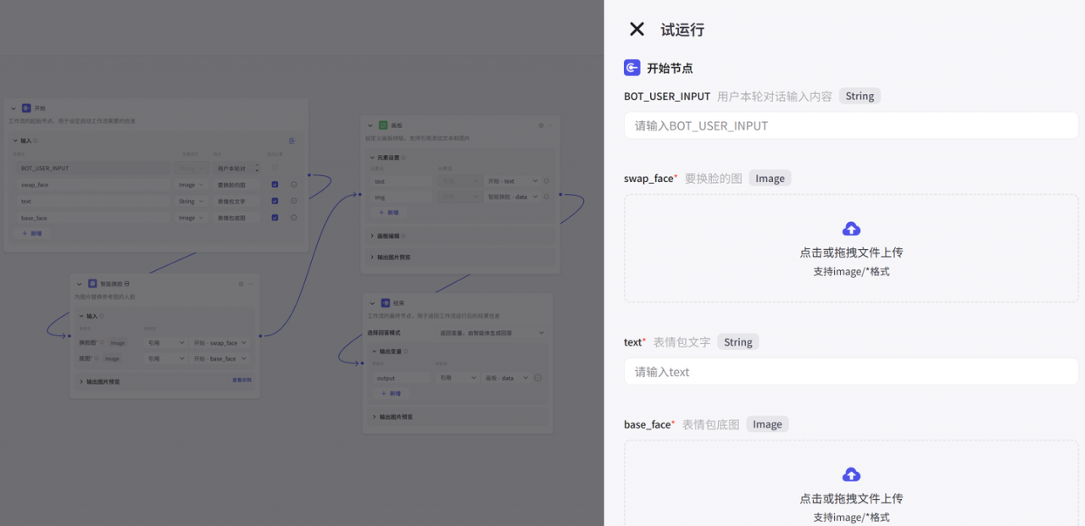
Task: Toggle the required checkbox for base_face
Action: (x=275, y=218)
